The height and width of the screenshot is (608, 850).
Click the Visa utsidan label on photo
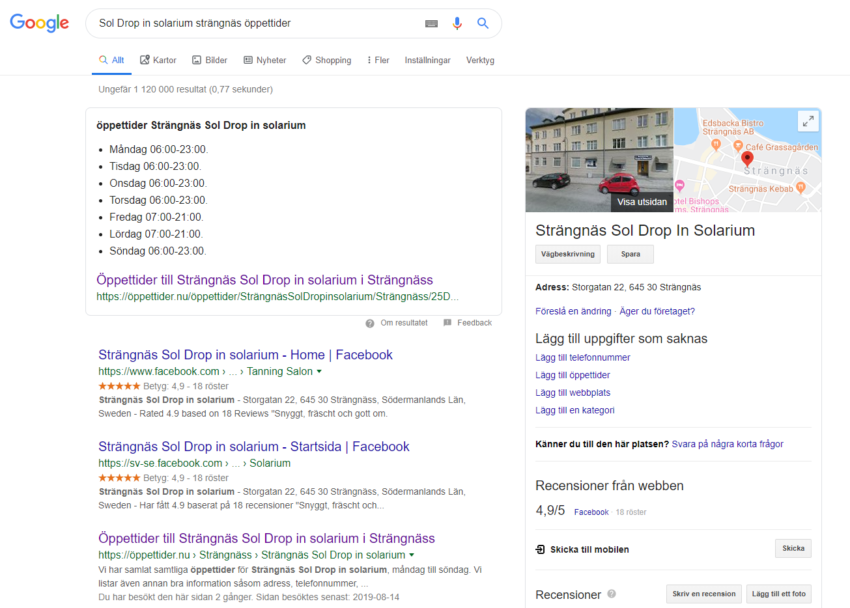(x=642, y=202)
